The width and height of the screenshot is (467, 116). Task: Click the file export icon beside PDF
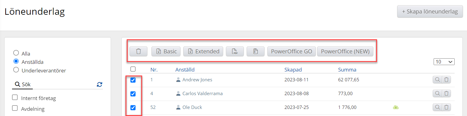tap(256, 51)
